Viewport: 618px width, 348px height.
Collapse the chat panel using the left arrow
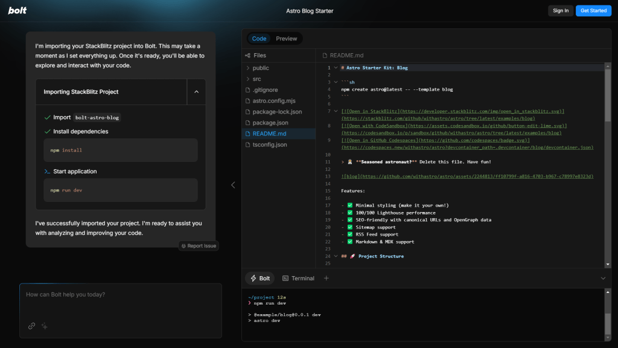[x=233, y=184]
